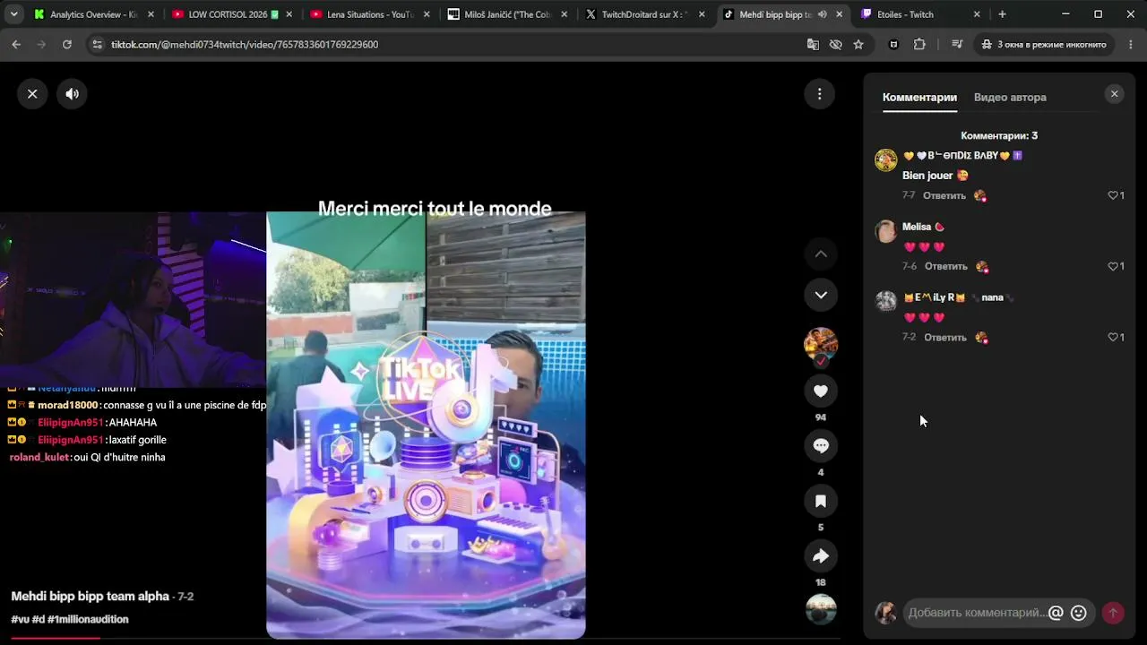The image size is (1147, 645).
Task: Open Mehdi bipp bipp team alpha profile
Action: (x=90, y=597)
